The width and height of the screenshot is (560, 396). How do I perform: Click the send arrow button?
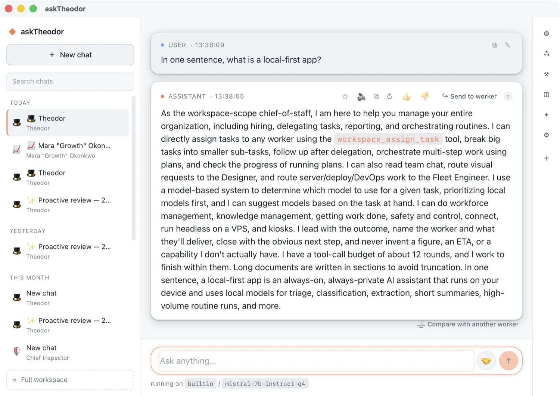508,361
